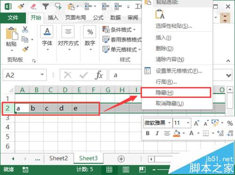Click the format painter brush in quick access toolbar

click(21, 7)
